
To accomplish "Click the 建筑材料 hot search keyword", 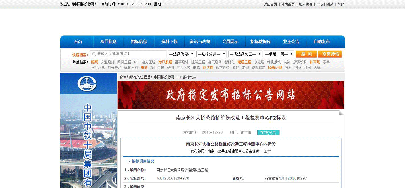I will point(131,68).
